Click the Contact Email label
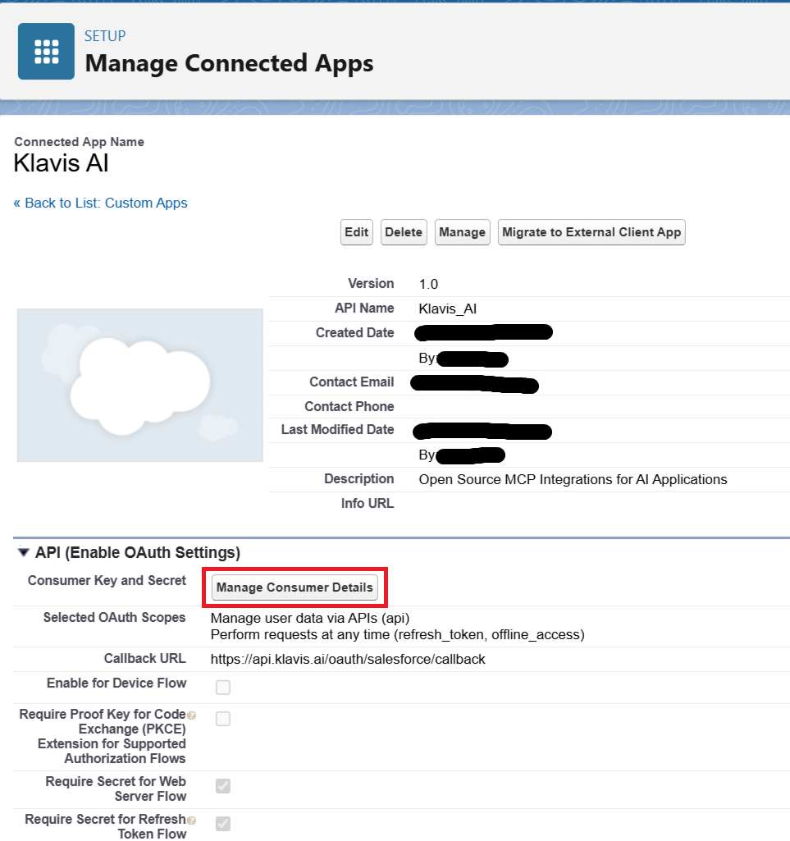Viewport: 790px width, 841px height. (x=352, y=382)
